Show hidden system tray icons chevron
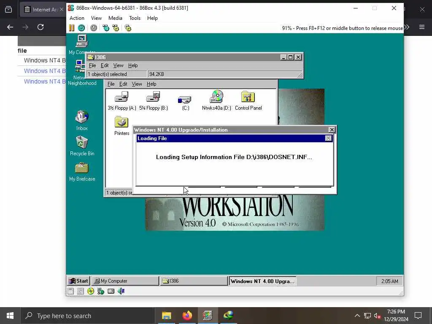This screenshot has height=324, width=432. 357,316
